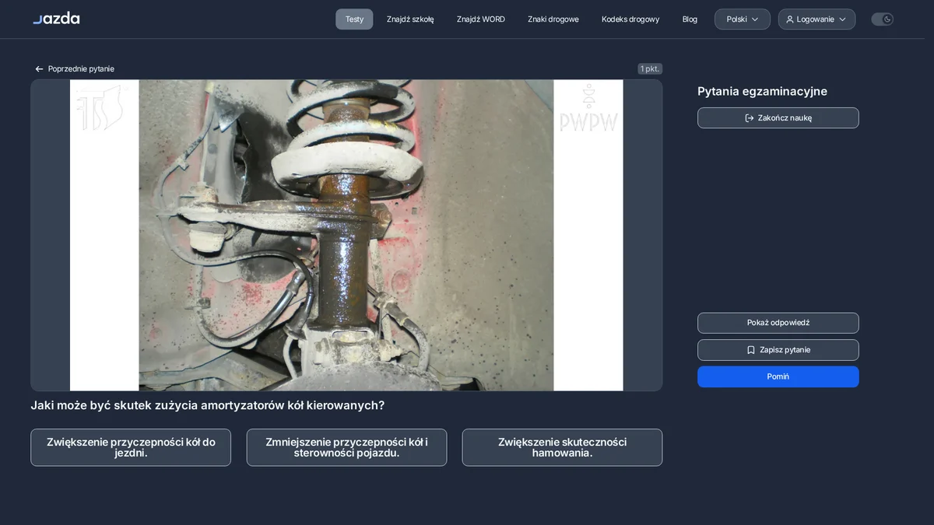Click the back arrow beside Poprzednie pytanie

(39, 69)
